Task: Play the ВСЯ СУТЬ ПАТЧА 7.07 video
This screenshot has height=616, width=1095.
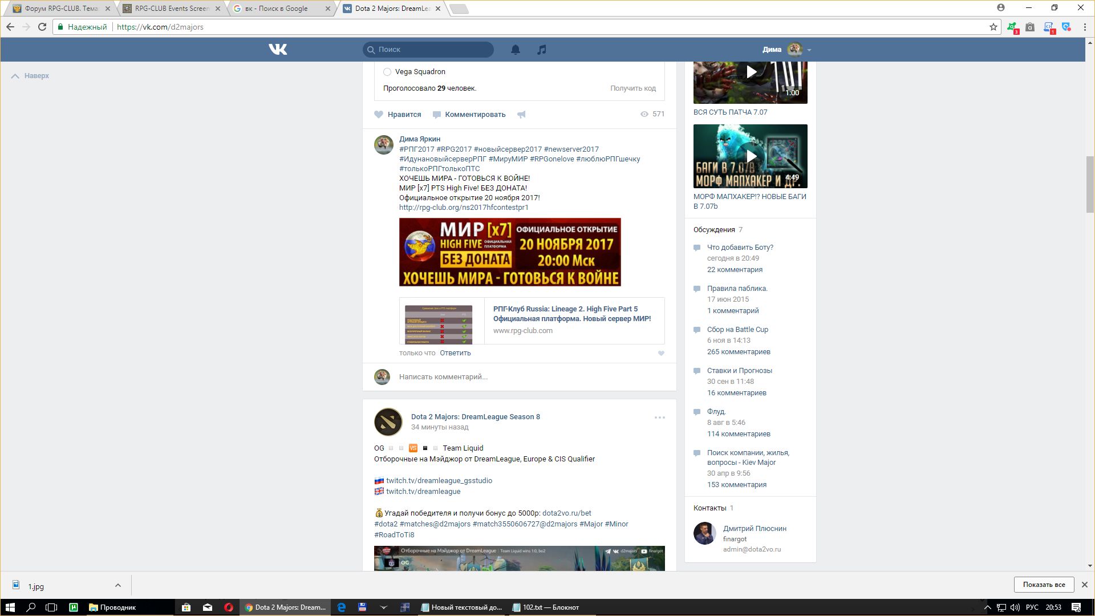Action: click(751, 82)
